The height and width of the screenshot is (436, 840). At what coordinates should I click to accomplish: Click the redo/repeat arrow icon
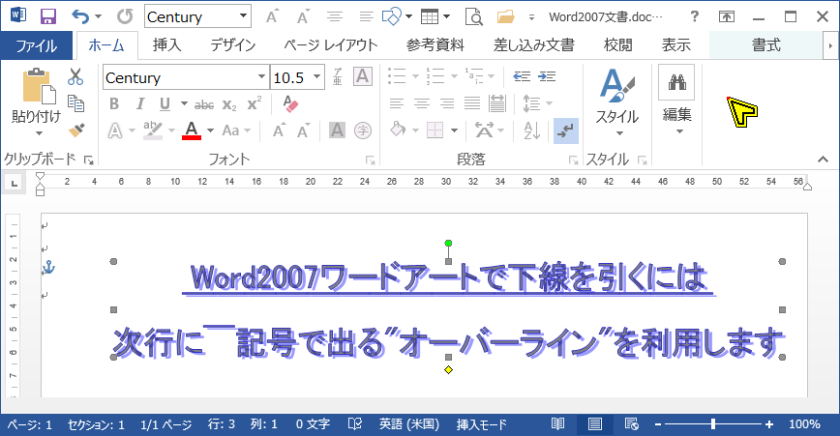point(125,16)
